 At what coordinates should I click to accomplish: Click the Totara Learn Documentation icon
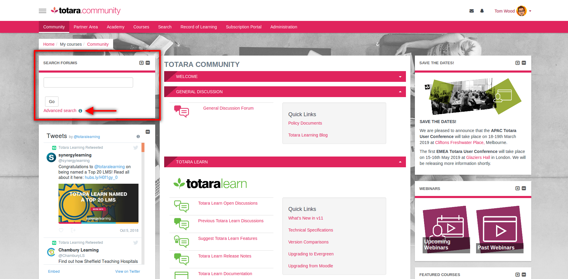[181, 275]
